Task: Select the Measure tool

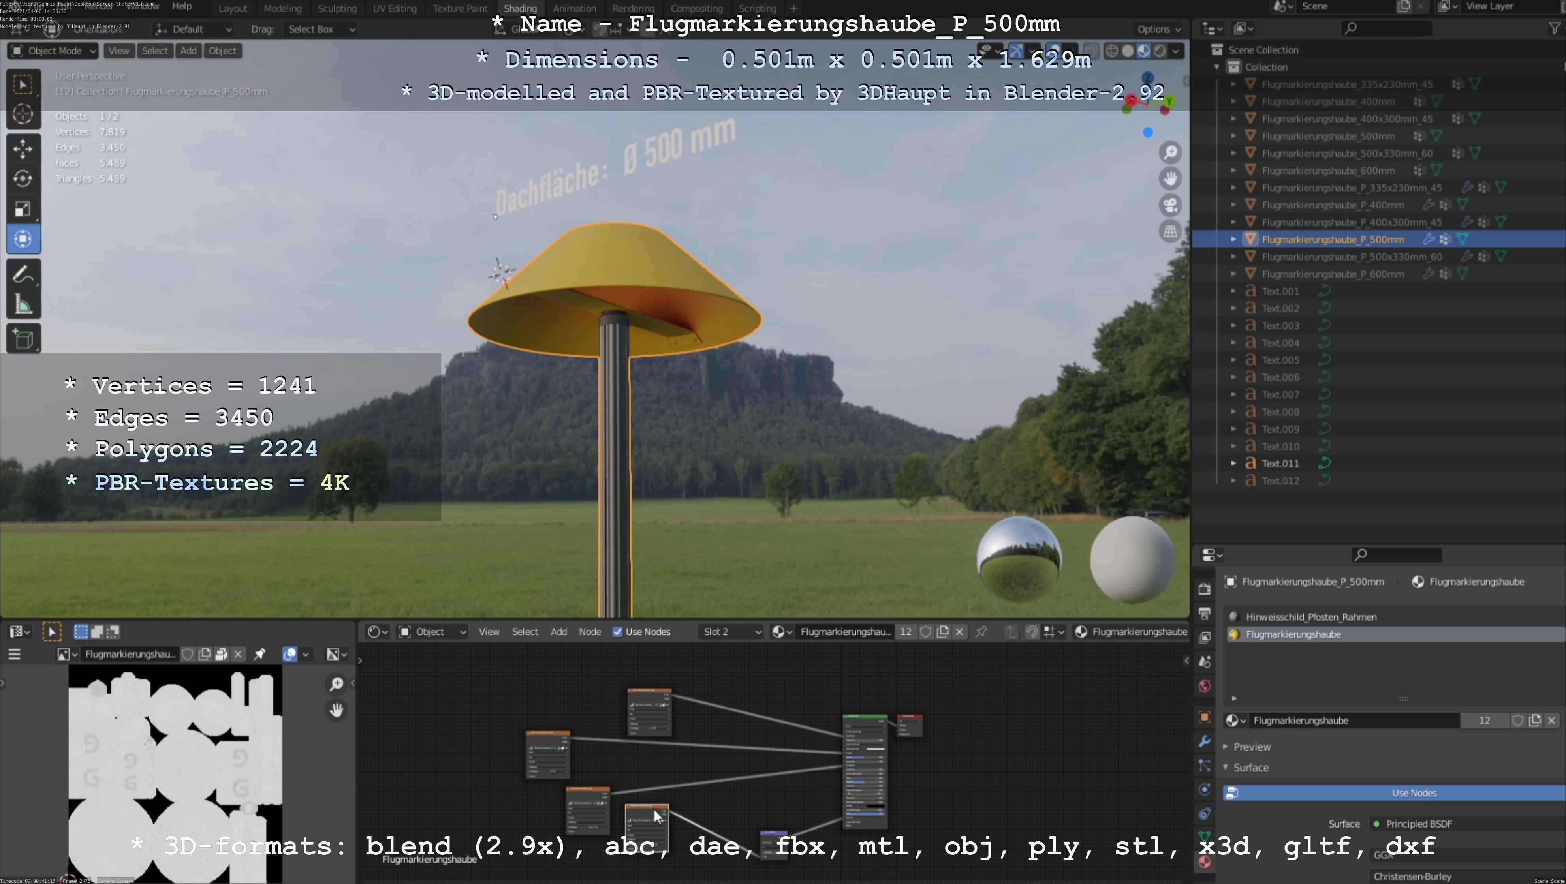Action: 23,304
